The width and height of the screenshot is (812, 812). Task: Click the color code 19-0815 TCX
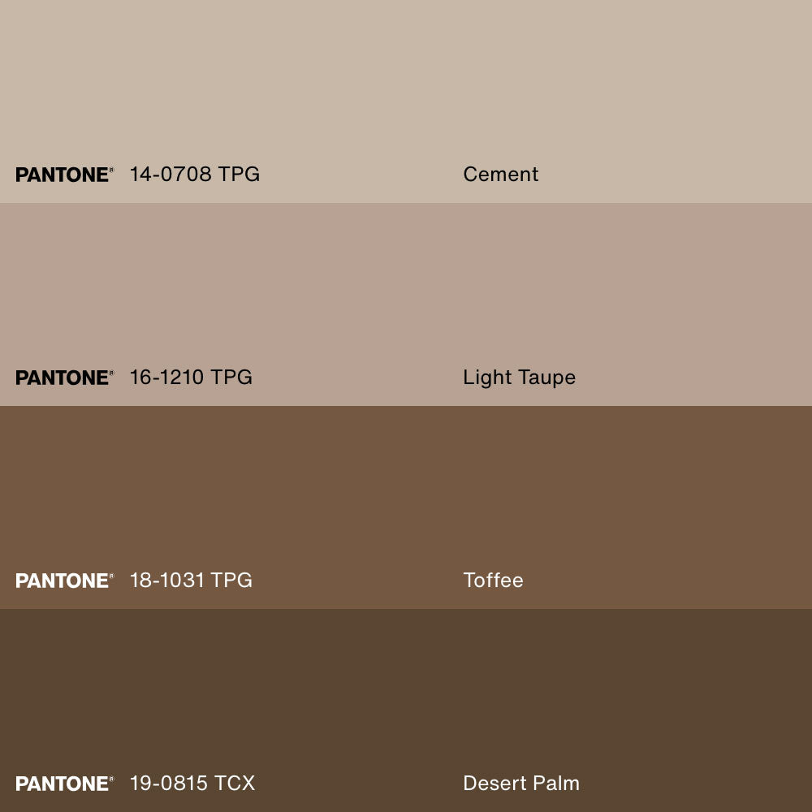tap(192, 784)
